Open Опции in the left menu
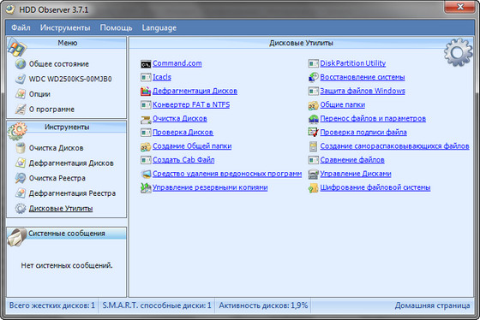Screen dimensions: 480x320 pyautogui.click(x=39, y=94)
